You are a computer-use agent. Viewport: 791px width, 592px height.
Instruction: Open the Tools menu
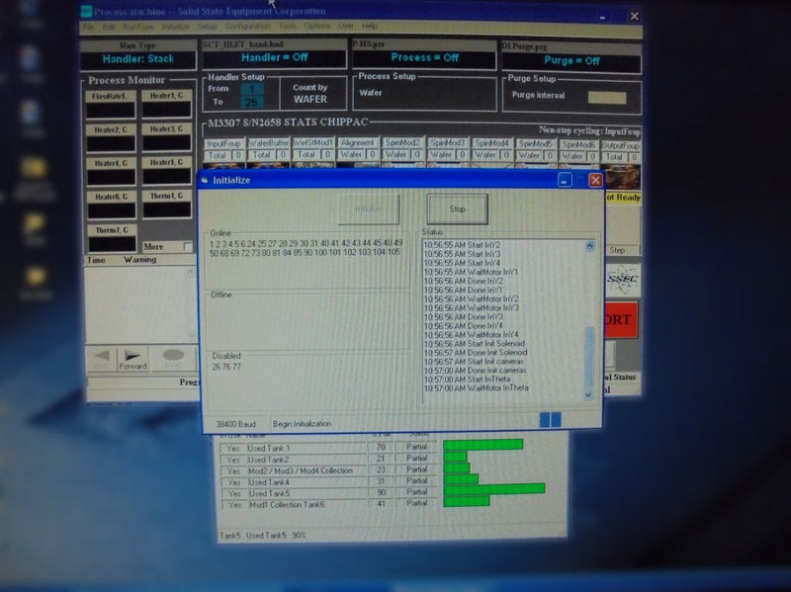pos(288,26)
